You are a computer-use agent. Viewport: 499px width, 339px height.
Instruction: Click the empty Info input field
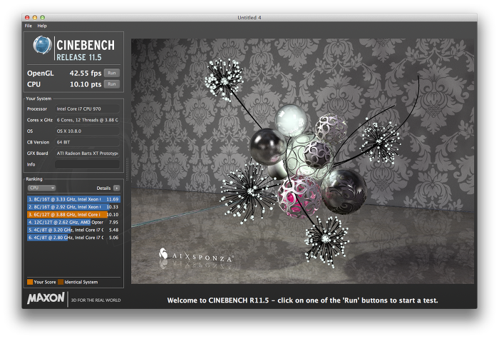click(87, 164)
